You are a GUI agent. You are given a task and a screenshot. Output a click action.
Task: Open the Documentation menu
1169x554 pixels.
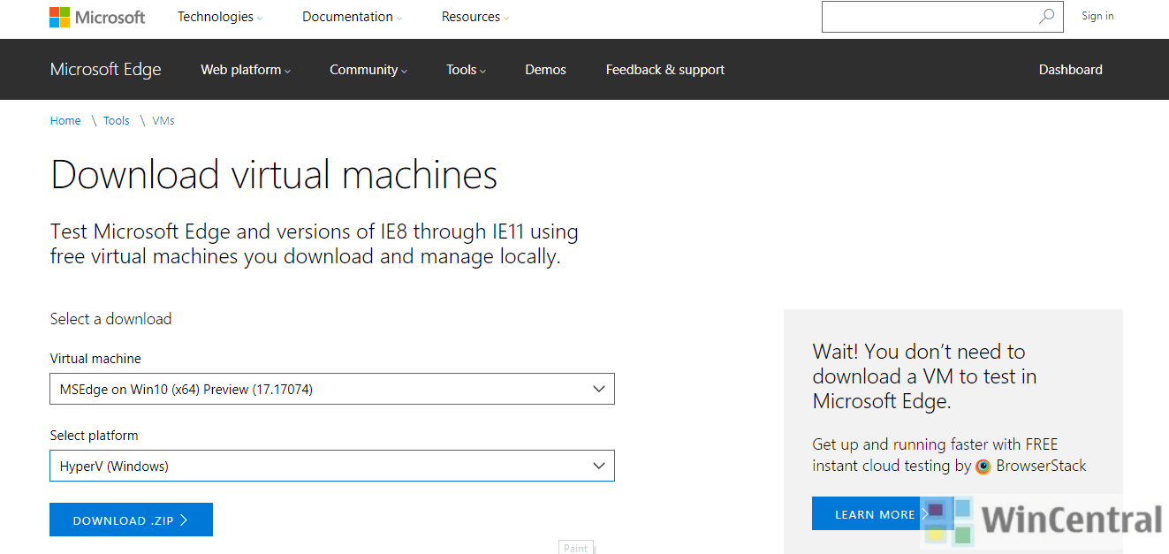pos(351,16)
